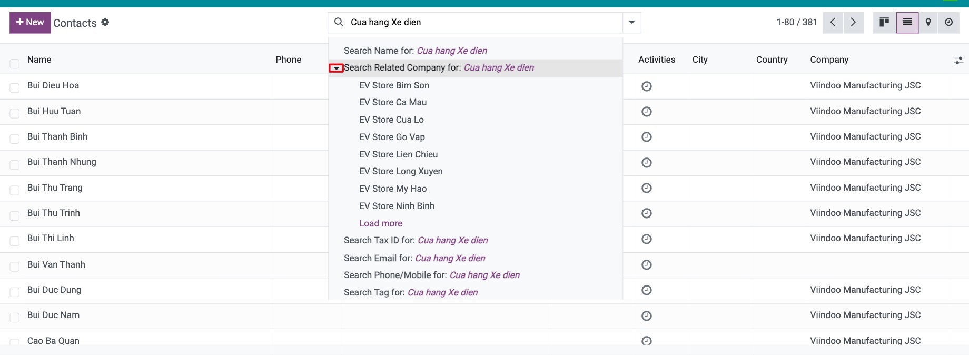Open activity clock for Bui Huu Tuan
Viewport: 969px width, 355px height.
tap(647, 112)
